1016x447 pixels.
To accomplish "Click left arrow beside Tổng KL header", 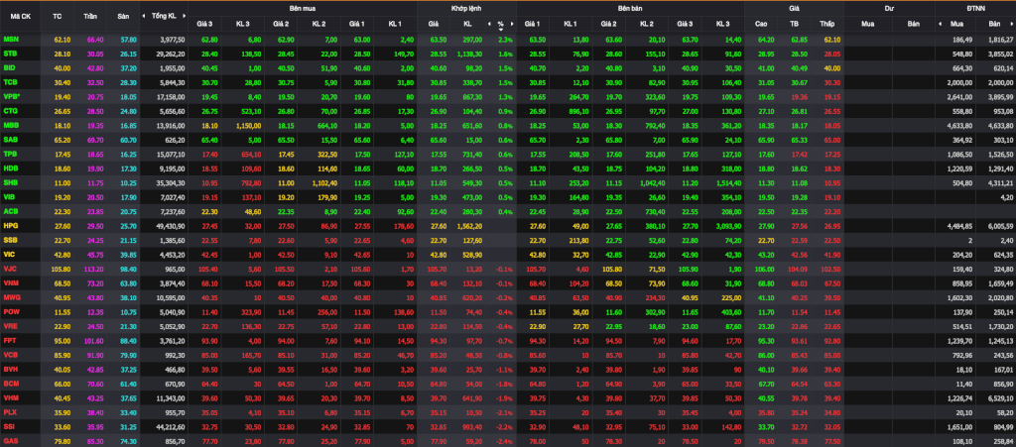I will [x=144, y=16].
